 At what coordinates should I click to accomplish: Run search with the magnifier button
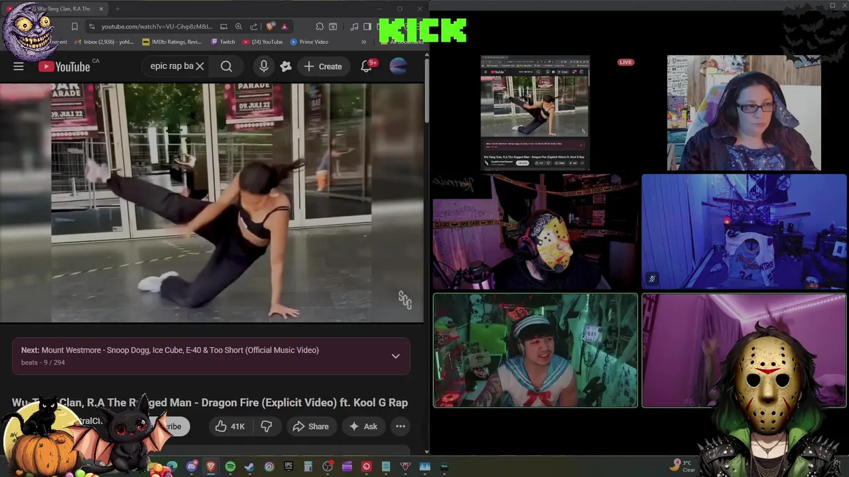tap(226, 66)
